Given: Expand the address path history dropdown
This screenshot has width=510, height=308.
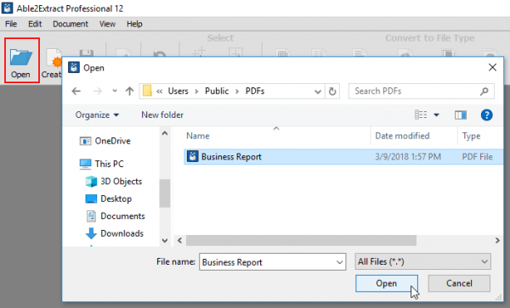Looking at the screenshot, I should tap(318, 92).
